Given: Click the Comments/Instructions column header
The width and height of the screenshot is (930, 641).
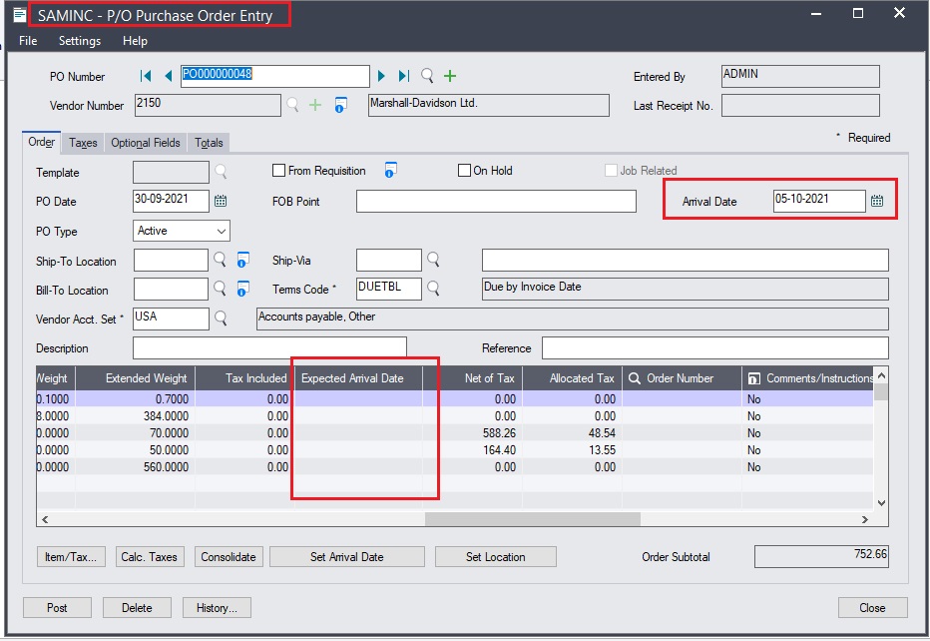Looking at the screenshot, I should pyautogui.click(x=809, y=378).
